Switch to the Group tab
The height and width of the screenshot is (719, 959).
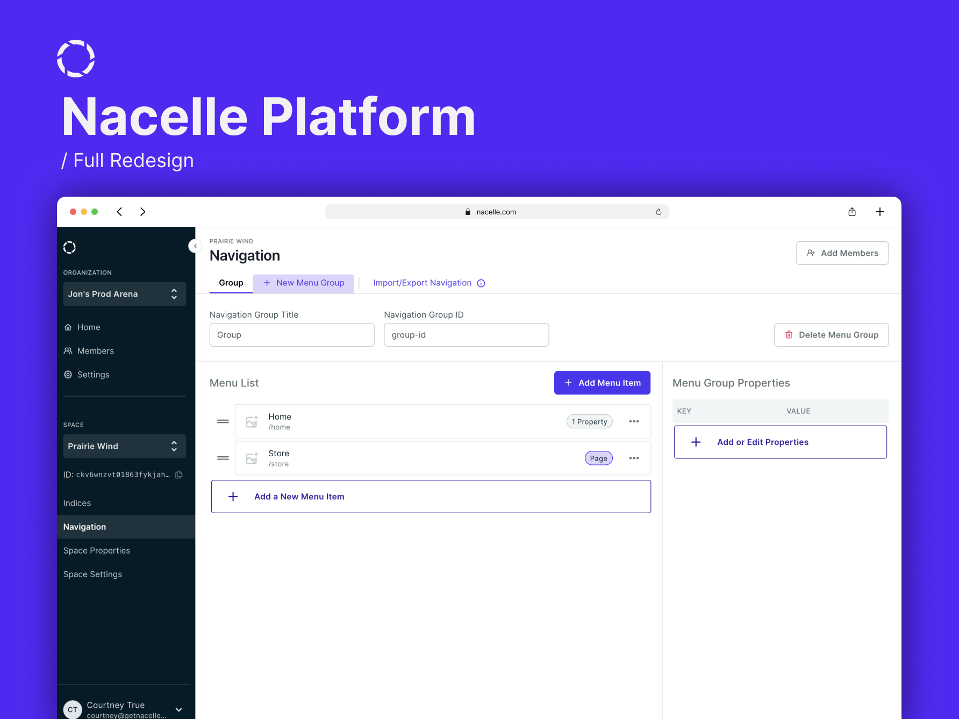[231, 283]
